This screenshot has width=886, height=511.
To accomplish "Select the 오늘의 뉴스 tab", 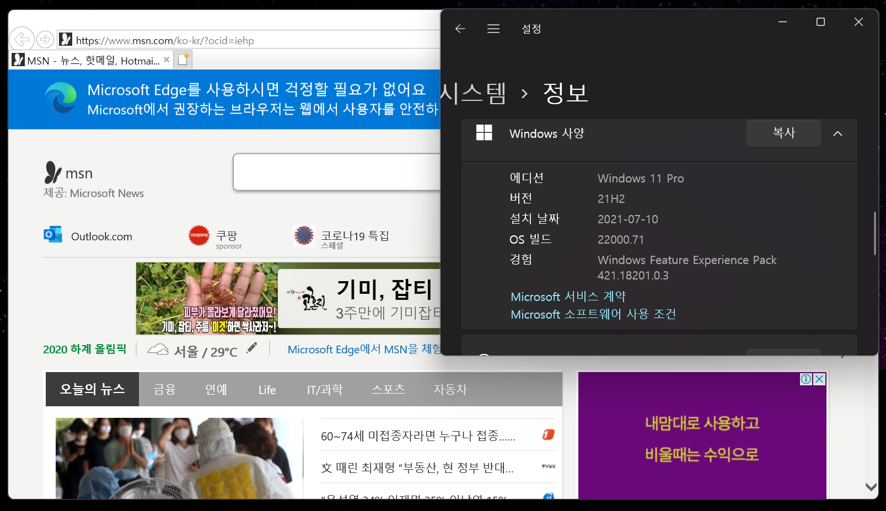I will click(92, 389).
